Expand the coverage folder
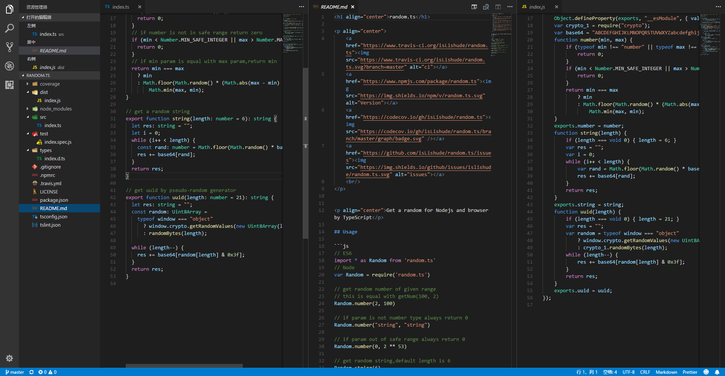 click(x=59, y=84)
